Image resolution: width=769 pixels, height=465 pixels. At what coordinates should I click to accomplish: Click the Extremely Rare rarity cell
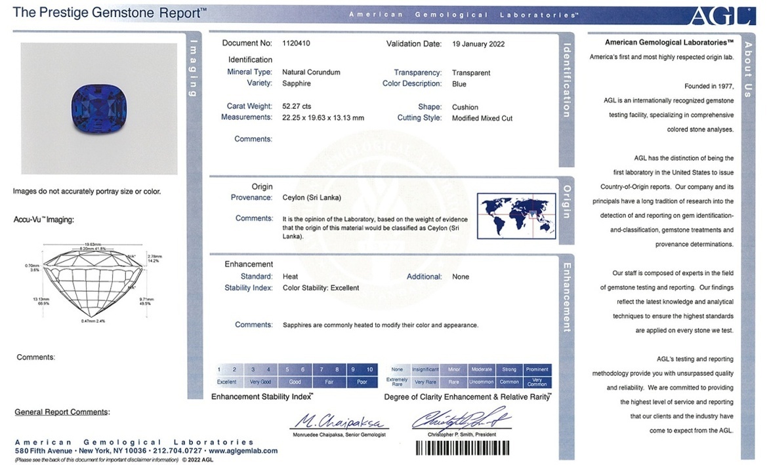point(397,382)
